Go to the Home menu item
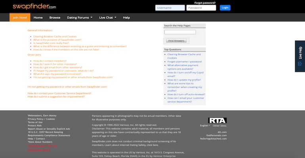The width and height of the screenshot is (305, 158). tap(38, 17)
